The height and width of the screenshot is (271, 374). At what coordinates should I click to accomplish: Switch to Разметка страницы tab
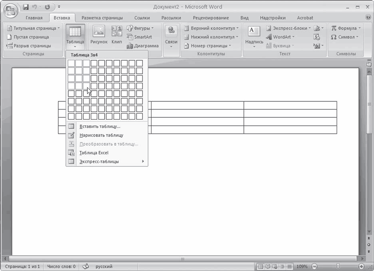click(102, 18)
